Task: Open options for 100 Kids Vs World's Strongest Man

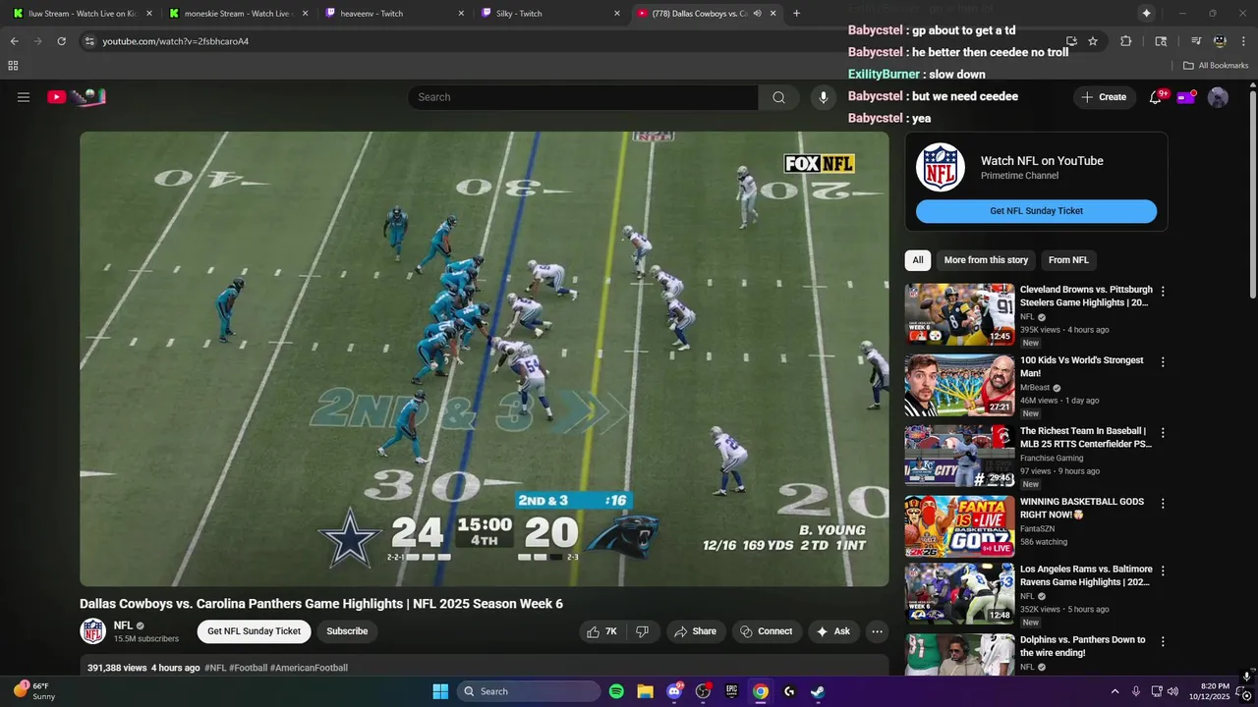Action: (x=1163, y=362)
